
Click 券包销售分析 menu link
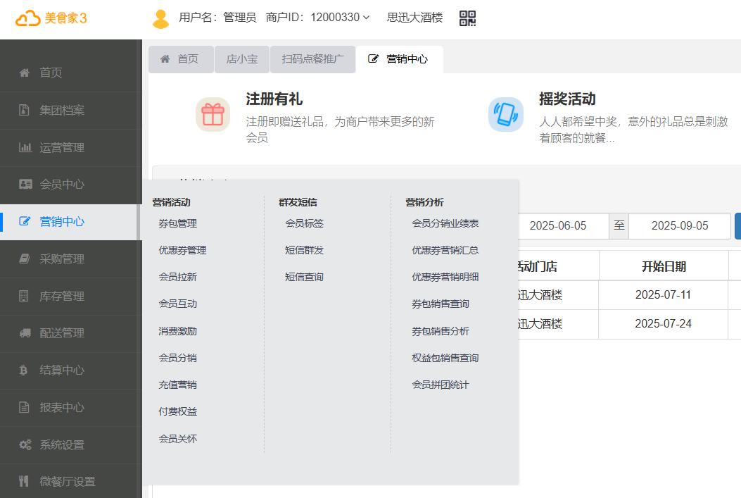click(440, 331)
